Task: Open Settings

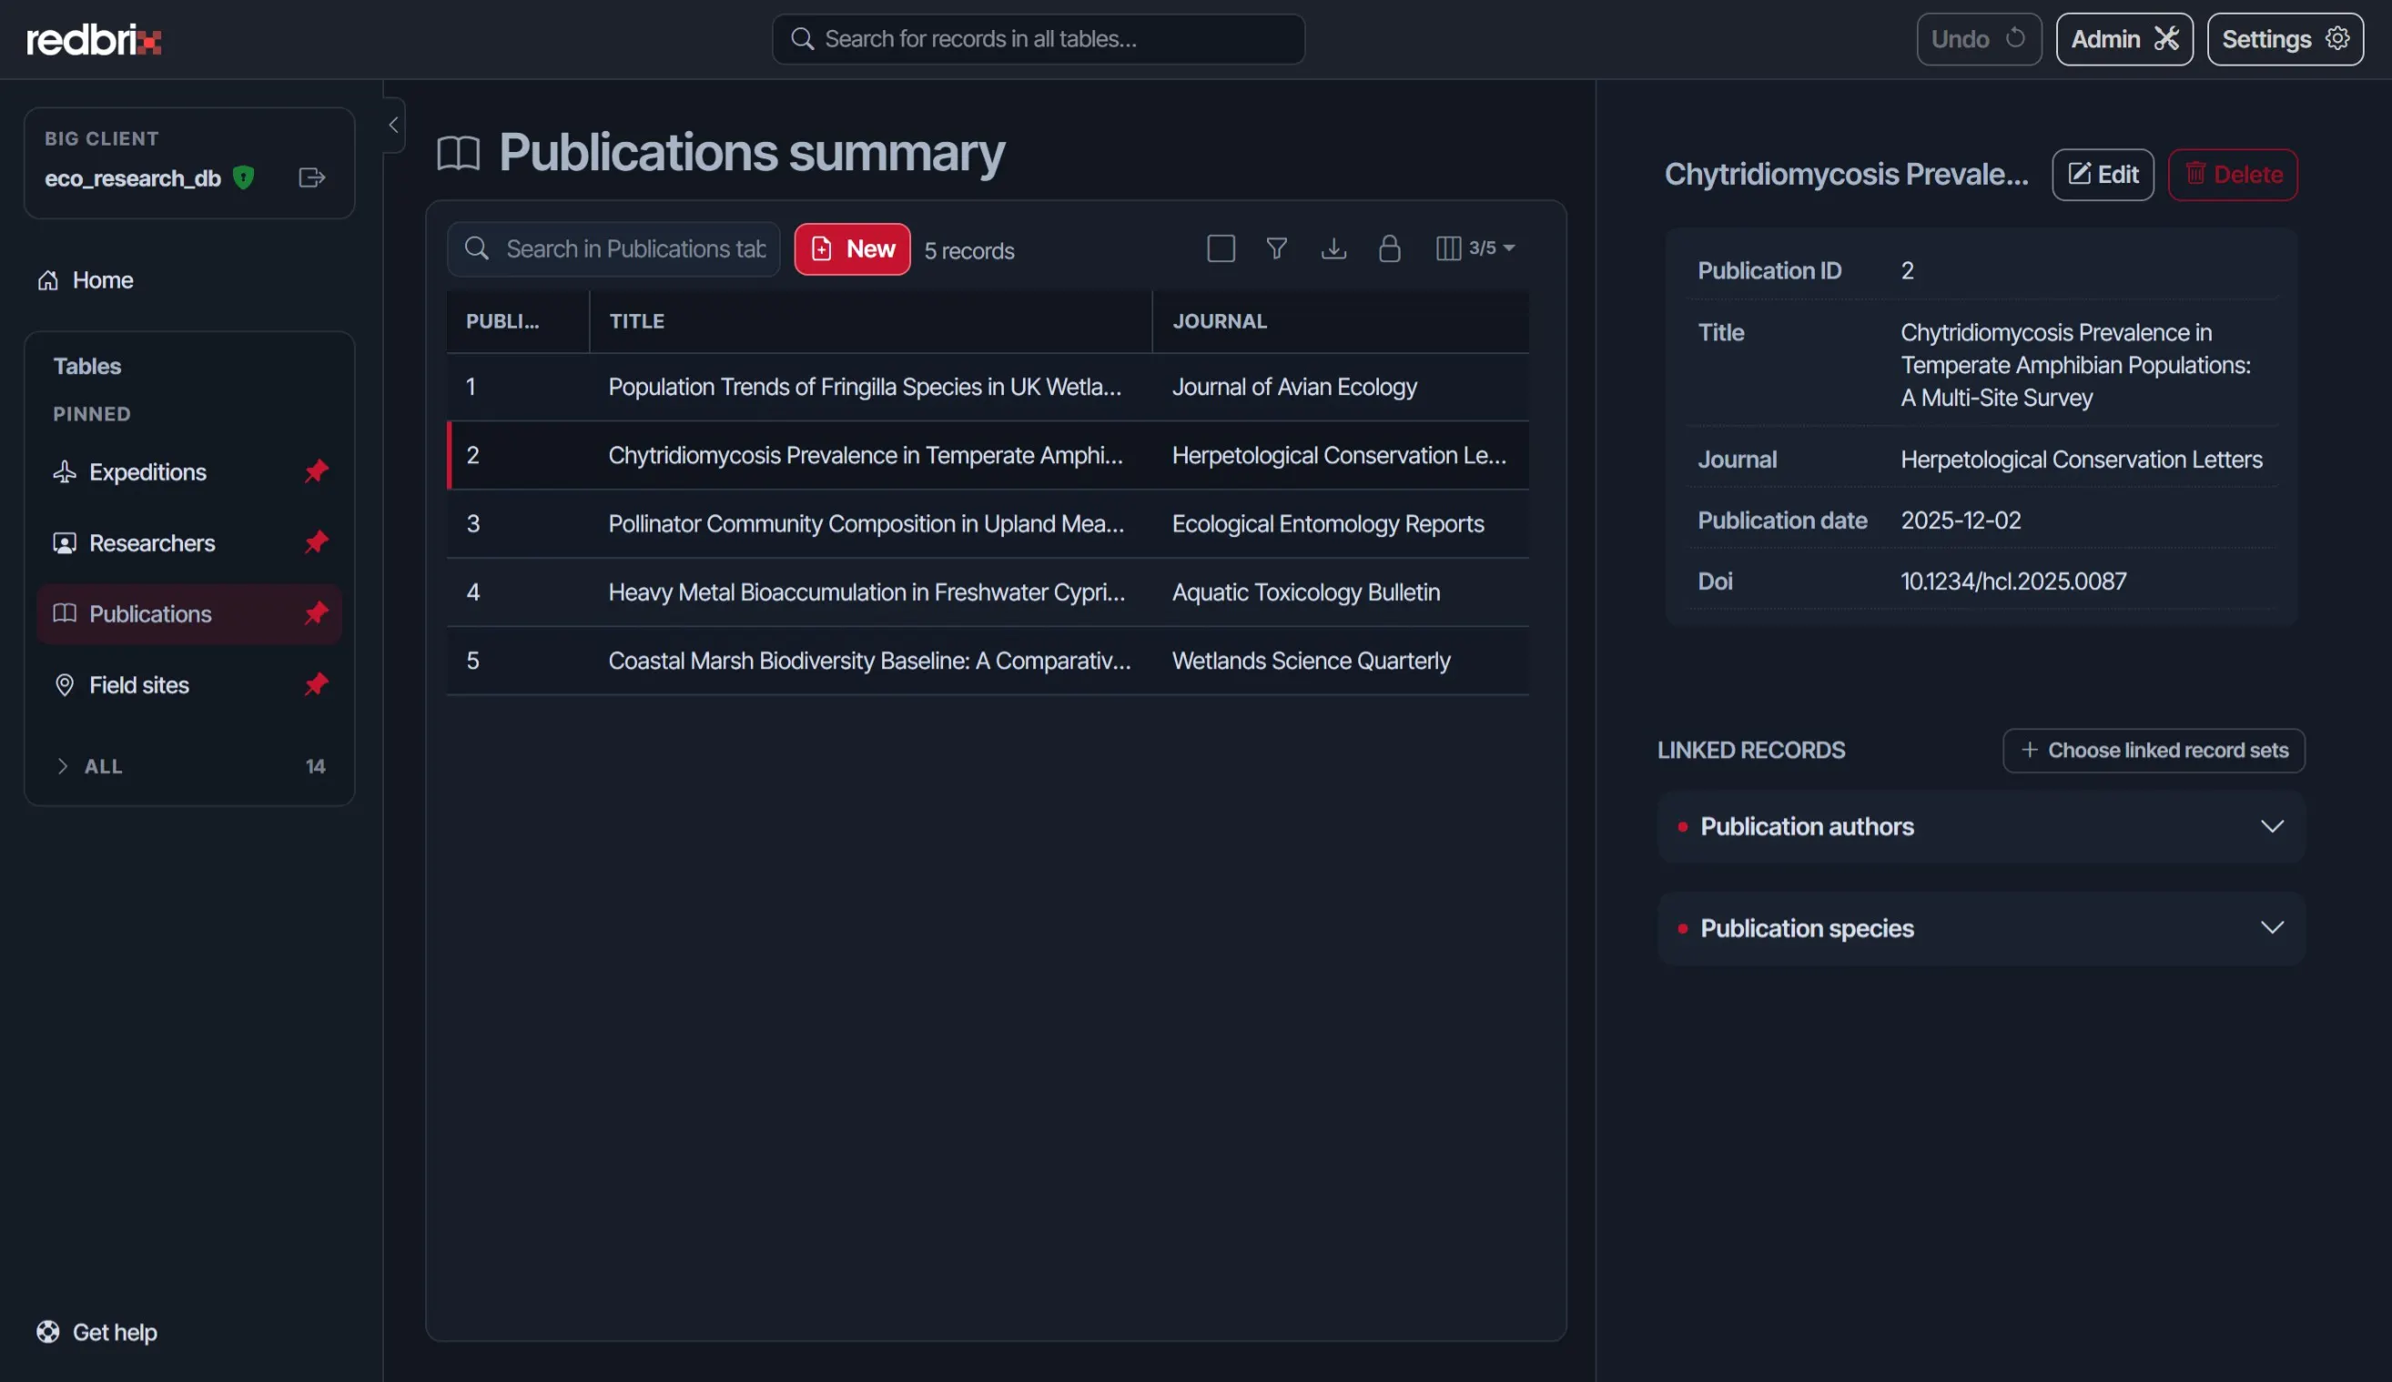Action: pyautogui.click(x=2285, y=39)
